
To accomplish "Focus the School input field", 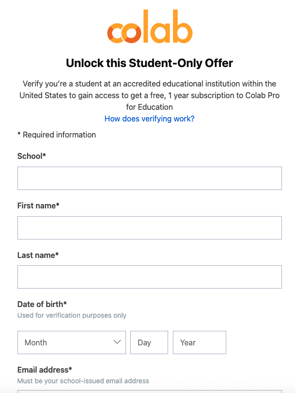I will pos(149,178).
